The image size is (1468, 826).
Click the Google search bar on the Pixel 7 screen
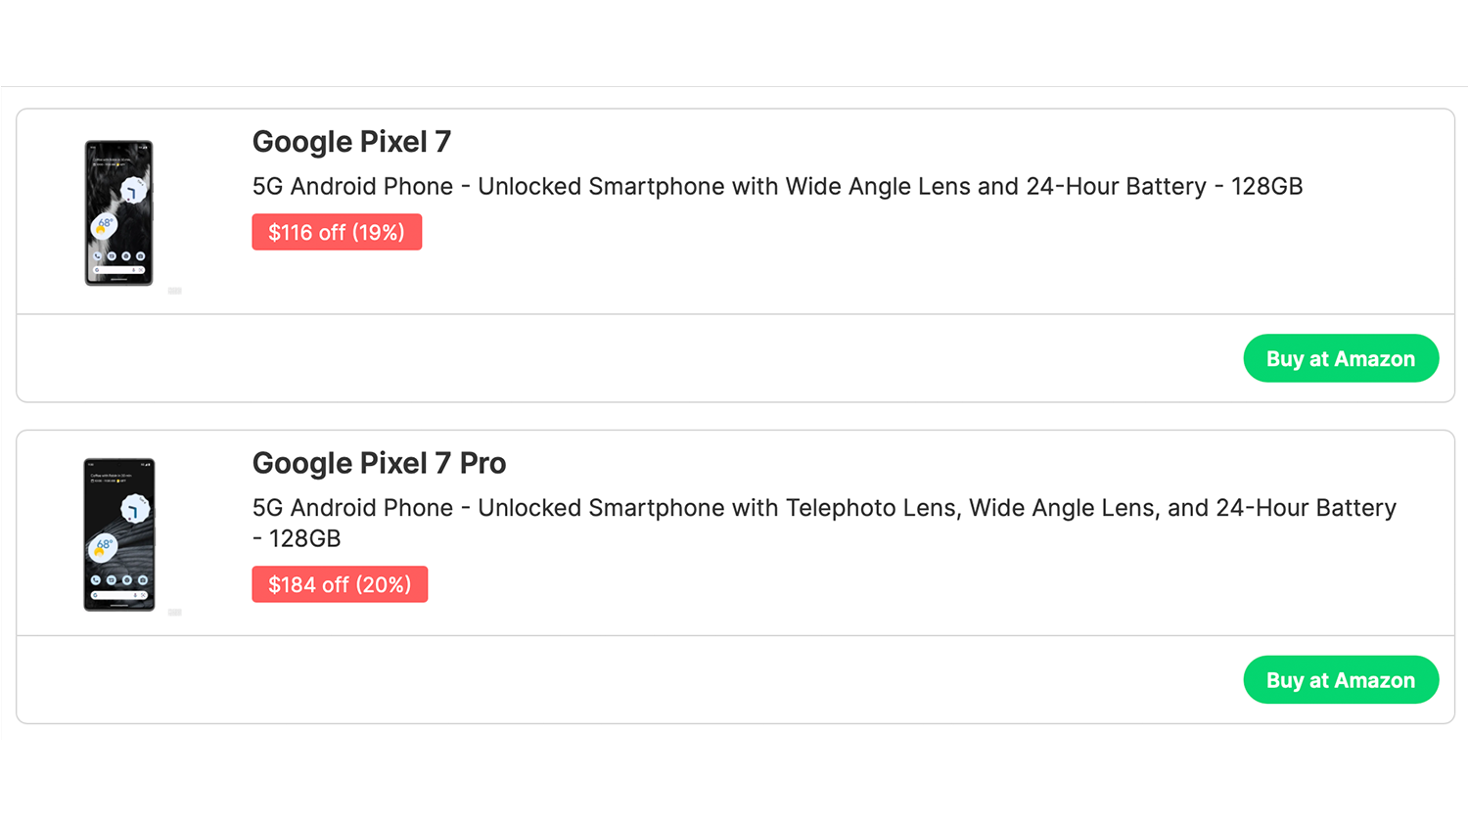tap(118, 269)
